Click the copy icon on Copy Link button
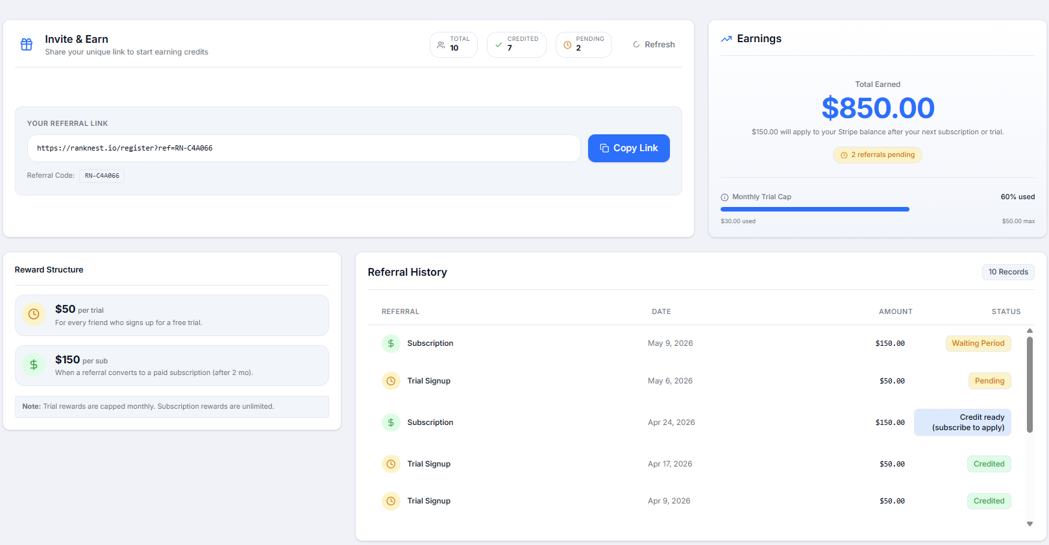 pyautogui.click(x=604, y=148)
